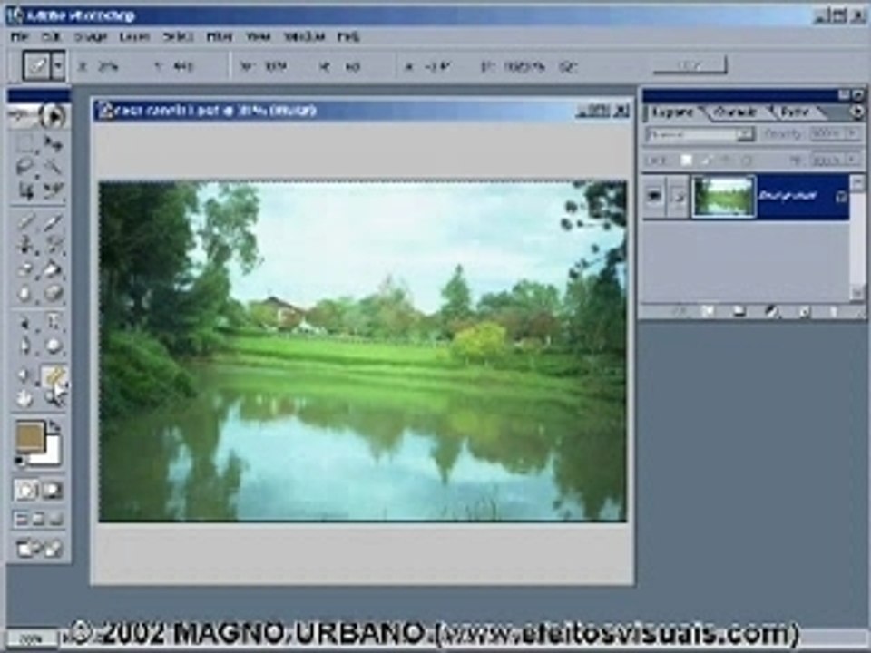Select the Crop tool
The image size is (871, 653).
pyautogui.click(x=24, y=190)
